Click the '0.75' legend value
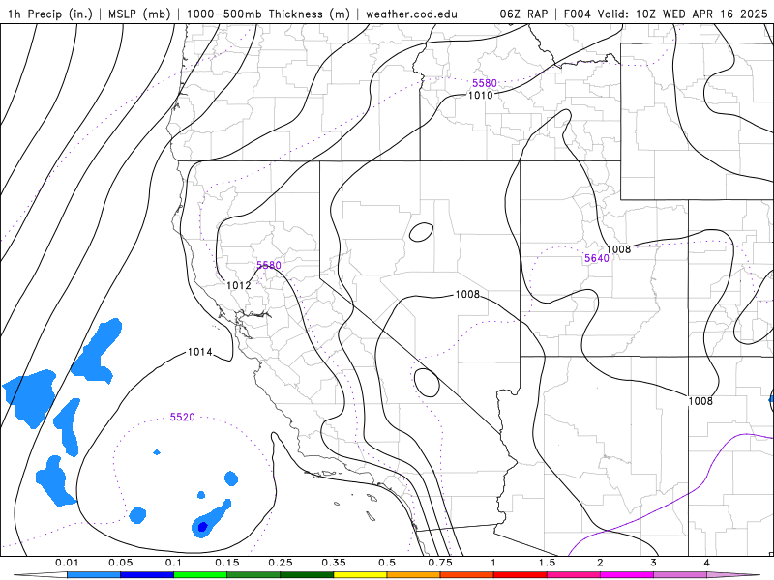774x580 pixels. click(x=440, y=563)
